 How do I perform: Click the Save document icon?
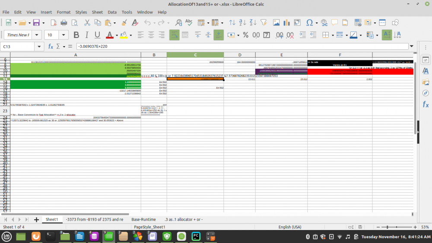click(x=36, y=22)
